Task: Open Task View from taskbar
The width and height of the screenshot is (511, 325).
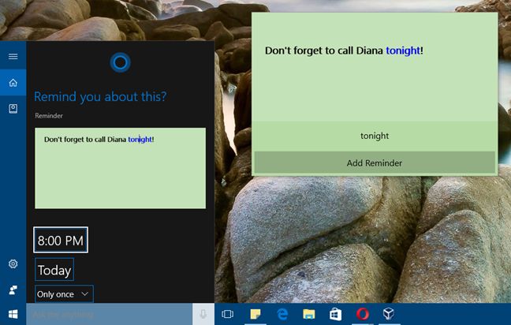Action: point(227,314)
